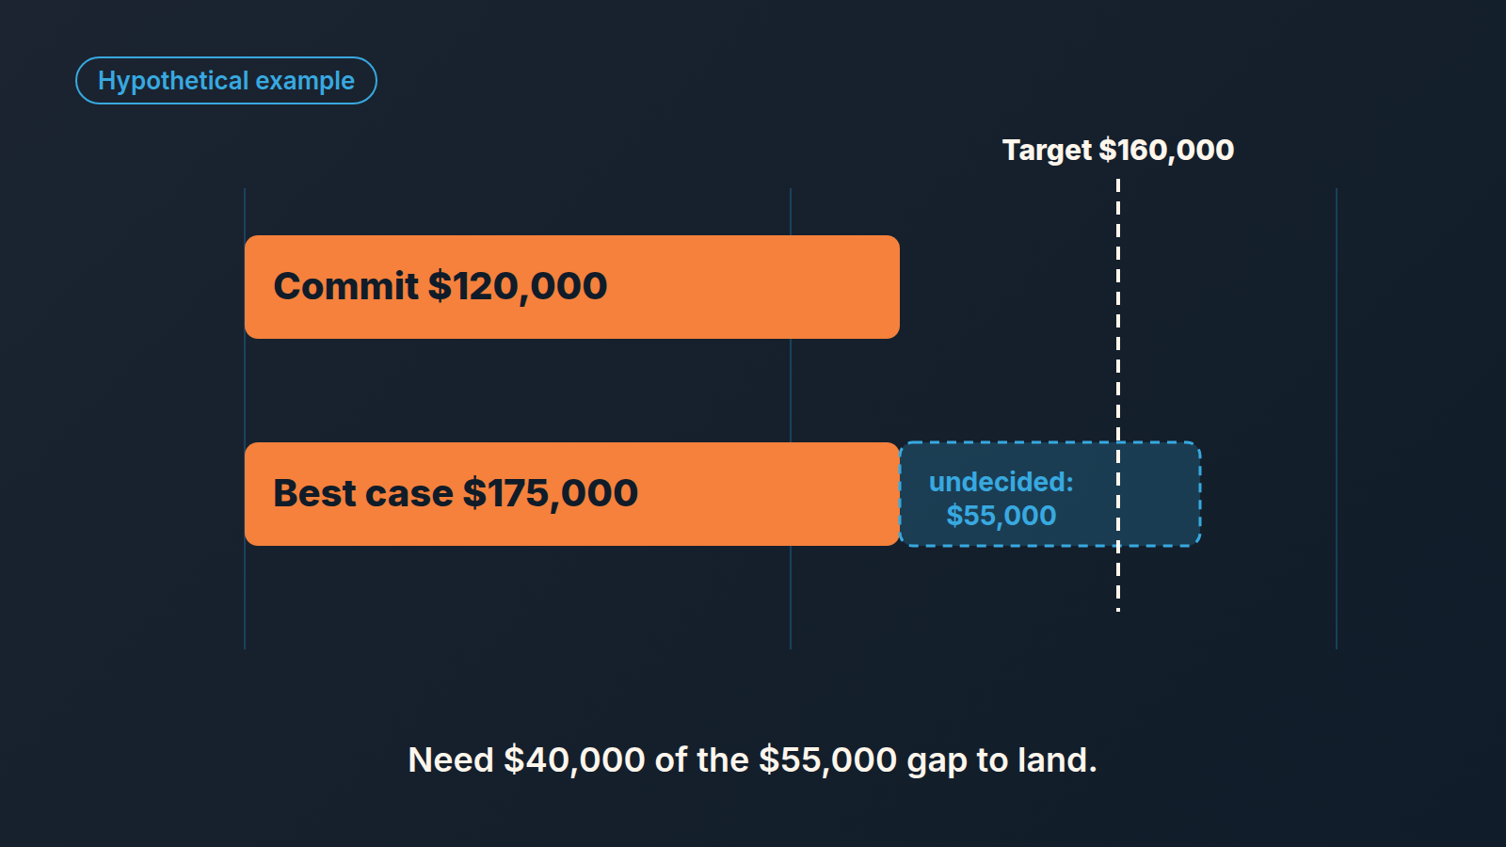This screenshot has width=1506, height=847.
Task: Click the "Hypothetical example" pill badge
Action: point(226,81)
